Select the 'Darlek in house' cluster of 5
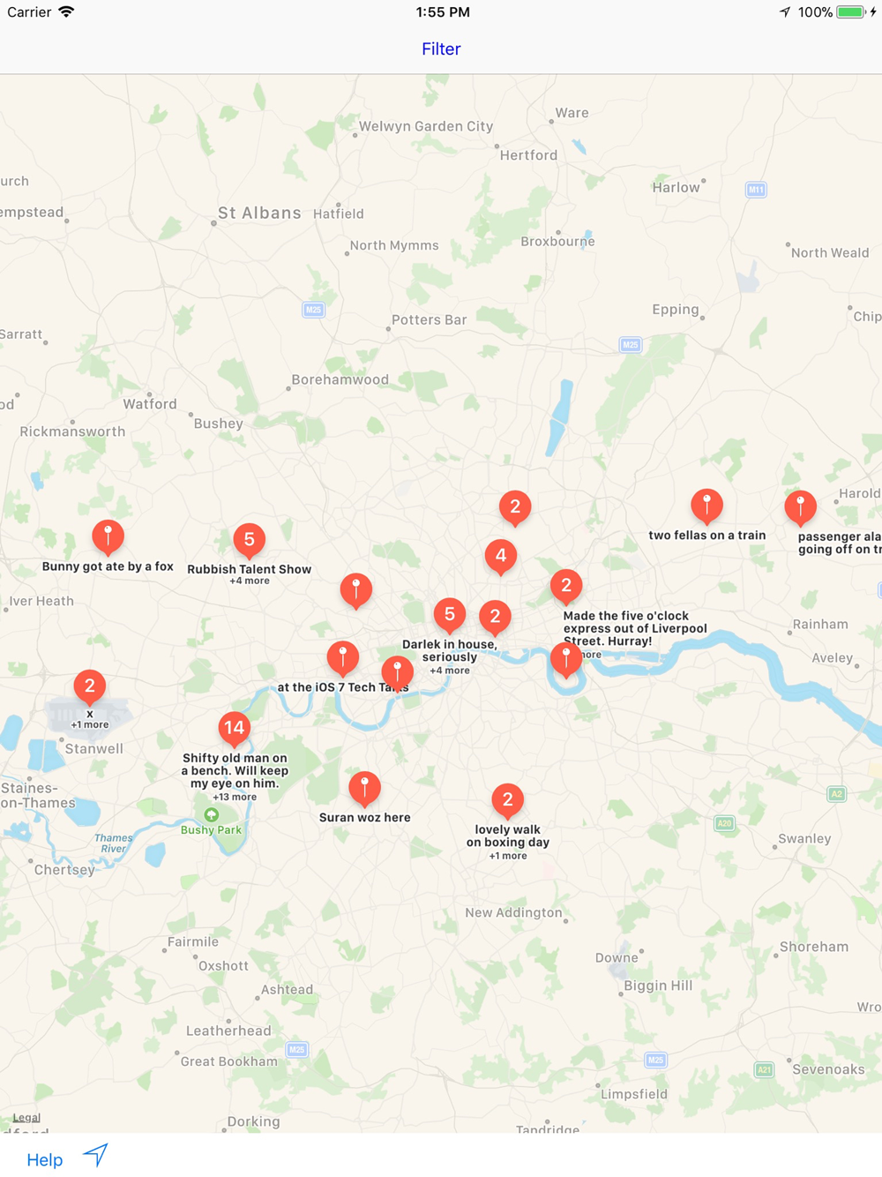This screenshot has height=1177, width=882. tap(450, 615)
